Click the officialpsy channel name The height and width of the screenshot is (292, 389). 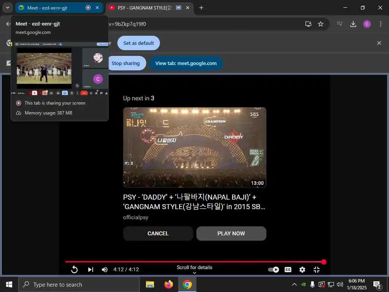(x=136, y=217)
